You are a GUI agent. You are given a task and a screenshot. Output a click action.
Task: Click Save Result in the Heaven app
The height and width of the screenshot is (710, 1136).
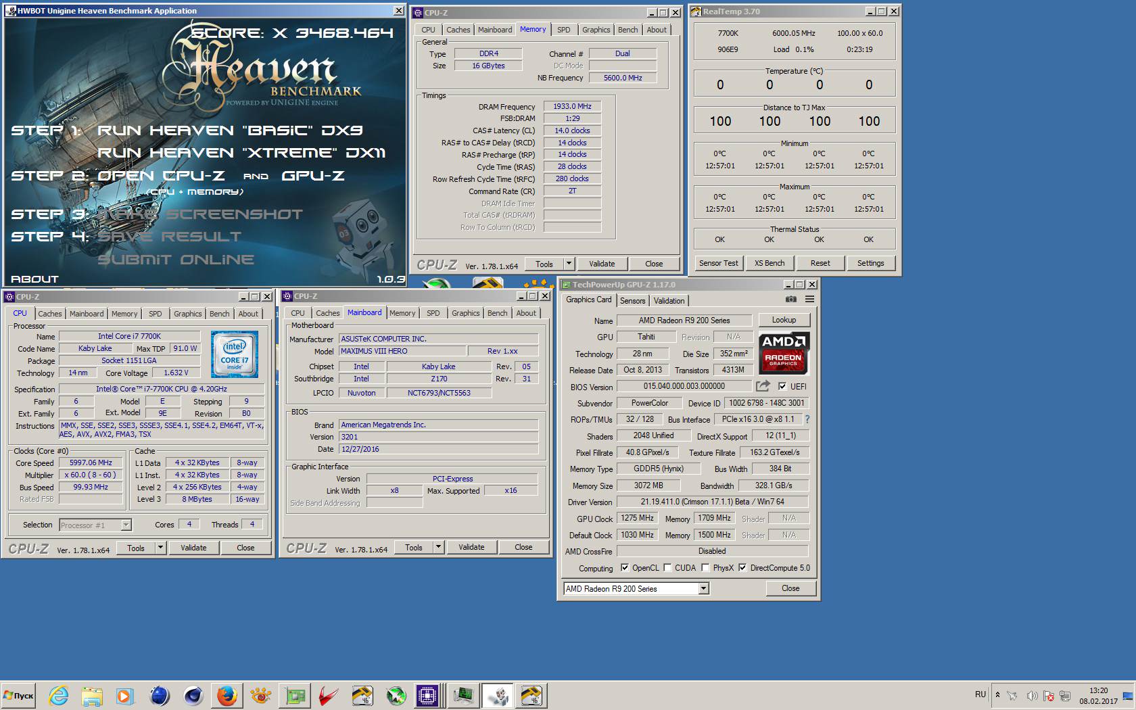169,237
